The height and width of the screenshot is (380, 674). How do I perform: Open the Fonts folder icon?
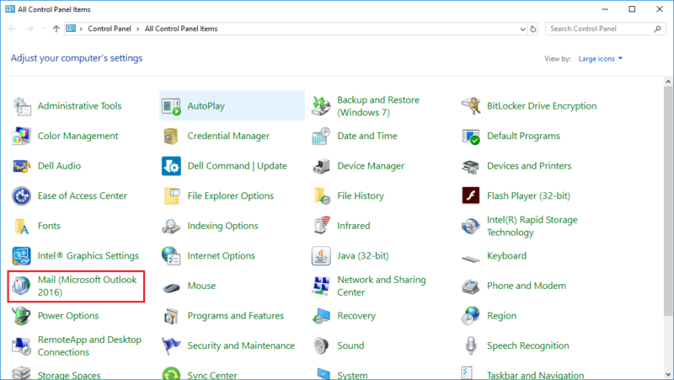(x=22, y=226)
